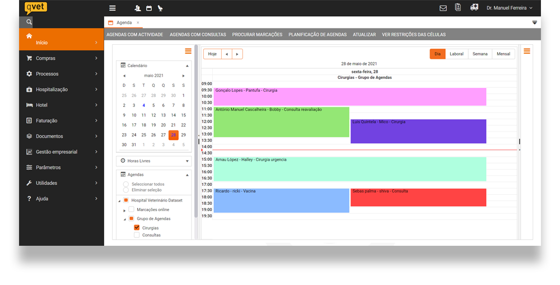Click the search magnifier icon

coord(29,22)
